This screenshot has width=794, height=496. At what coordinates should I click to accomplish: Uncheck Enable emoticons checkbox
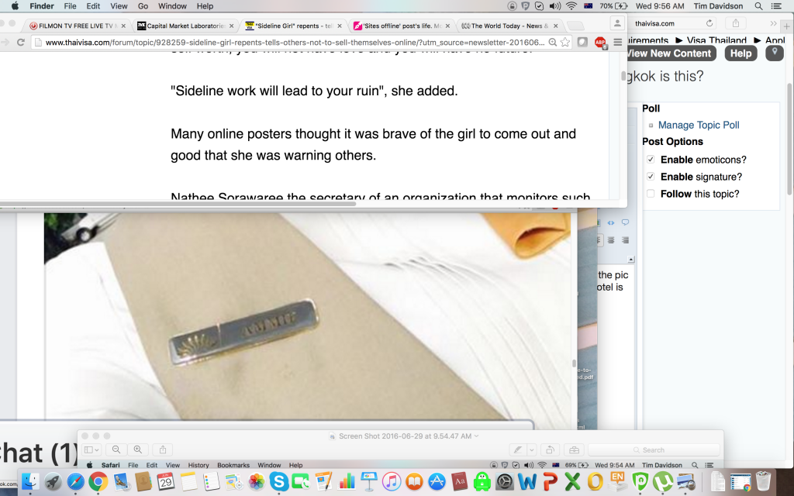pyautogui.click(x=651, y=160)
